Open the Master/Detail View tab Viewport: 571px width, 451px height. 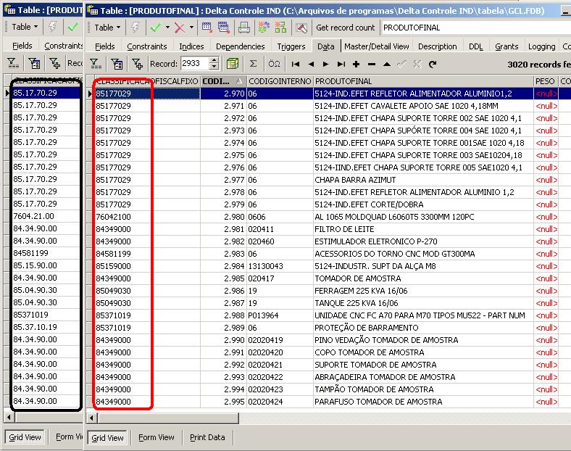point(376,46)
